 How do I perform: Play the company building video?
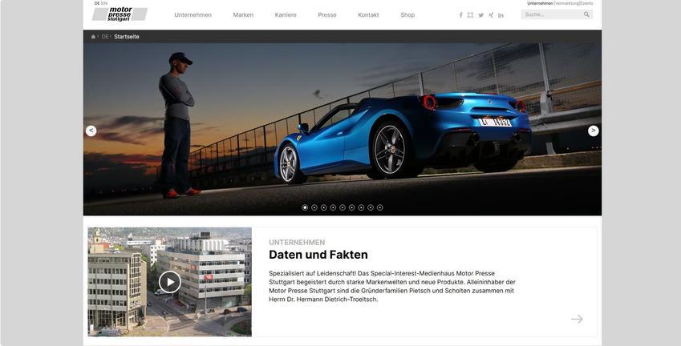170,282
